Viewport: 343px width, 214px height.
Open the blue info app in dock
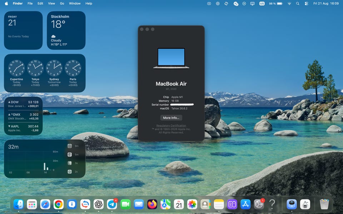click(72, 204)
